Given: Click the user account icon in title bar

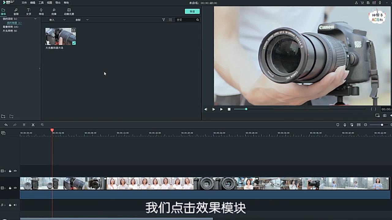Looking at the screenshot, I should (356, 3).
